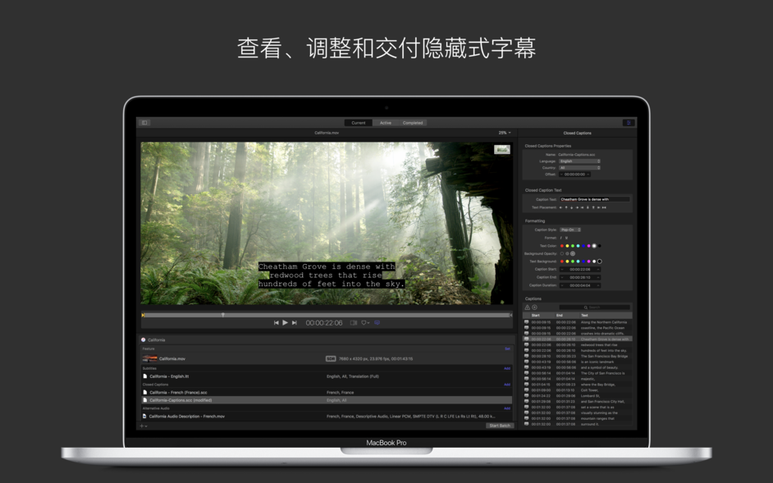Collapse the preview sidebar using top-left icon
The image size is (773, 483).
tap(144, 122)
